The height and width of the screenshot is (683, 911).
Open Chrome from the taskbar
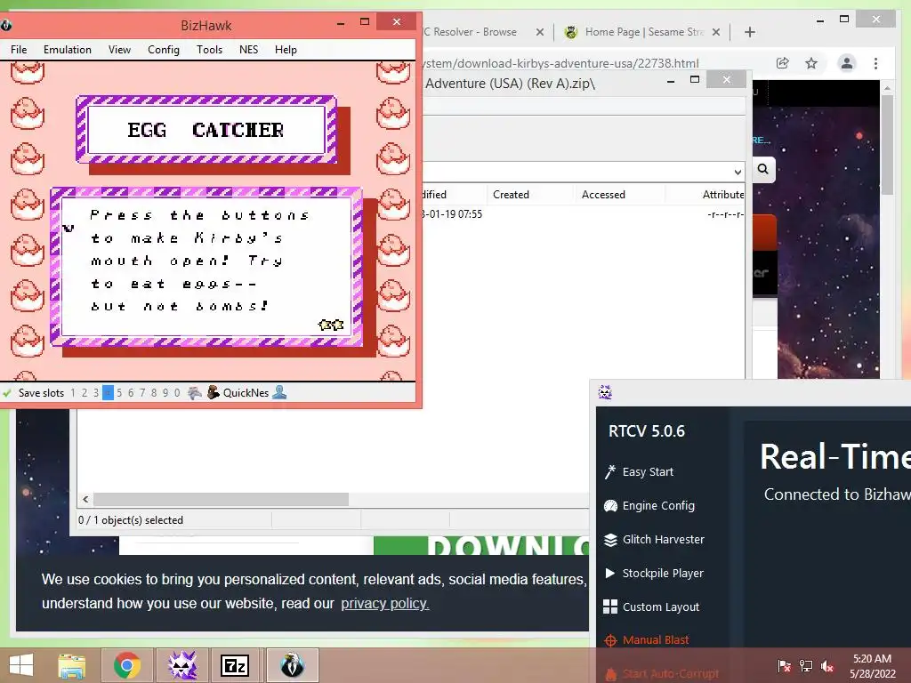[x=126, y=665]
